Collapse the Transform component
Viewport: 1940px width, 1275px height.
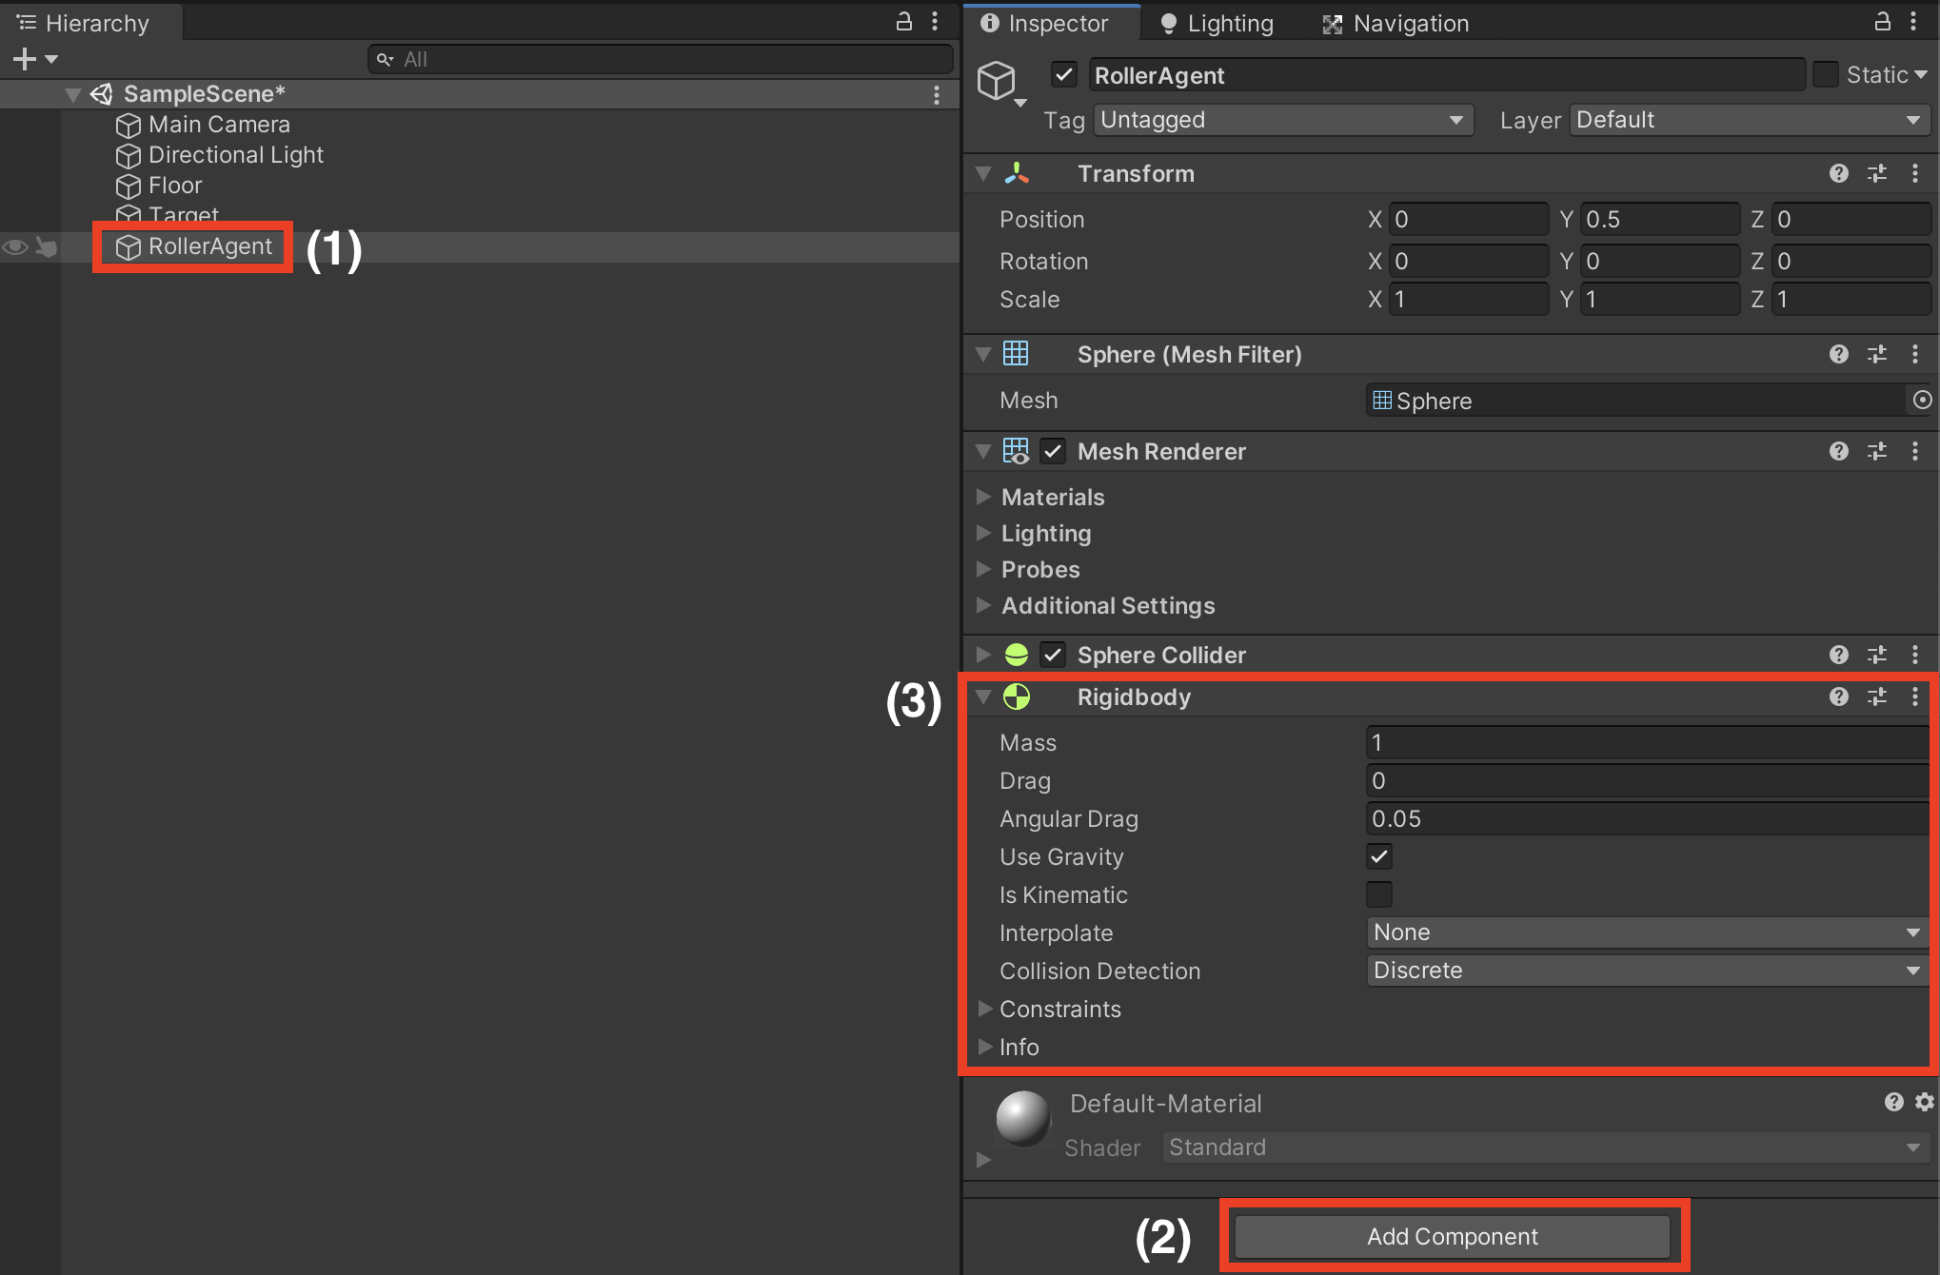[983, 174]
